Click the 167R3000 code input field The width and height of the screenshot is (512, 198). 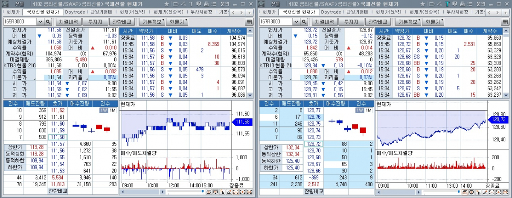[x=276, y=21]
